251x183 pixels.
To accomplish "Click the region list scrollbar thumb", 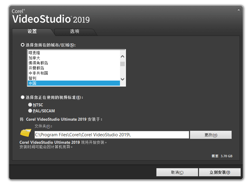I will coord(122,64).
